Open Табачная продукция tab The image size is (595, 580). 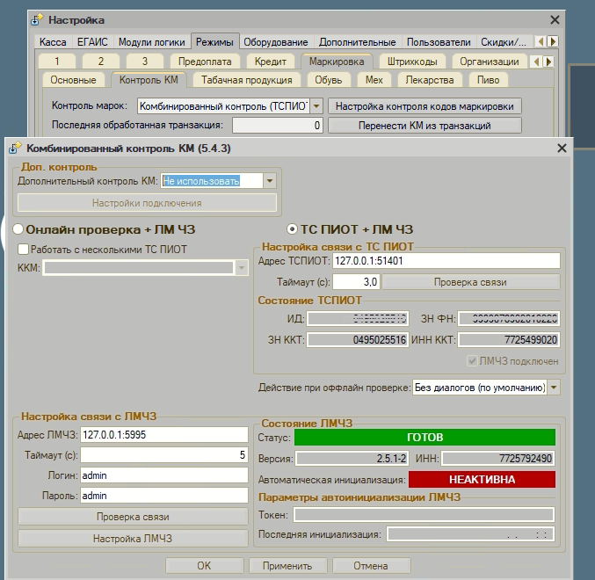(247, 80)
